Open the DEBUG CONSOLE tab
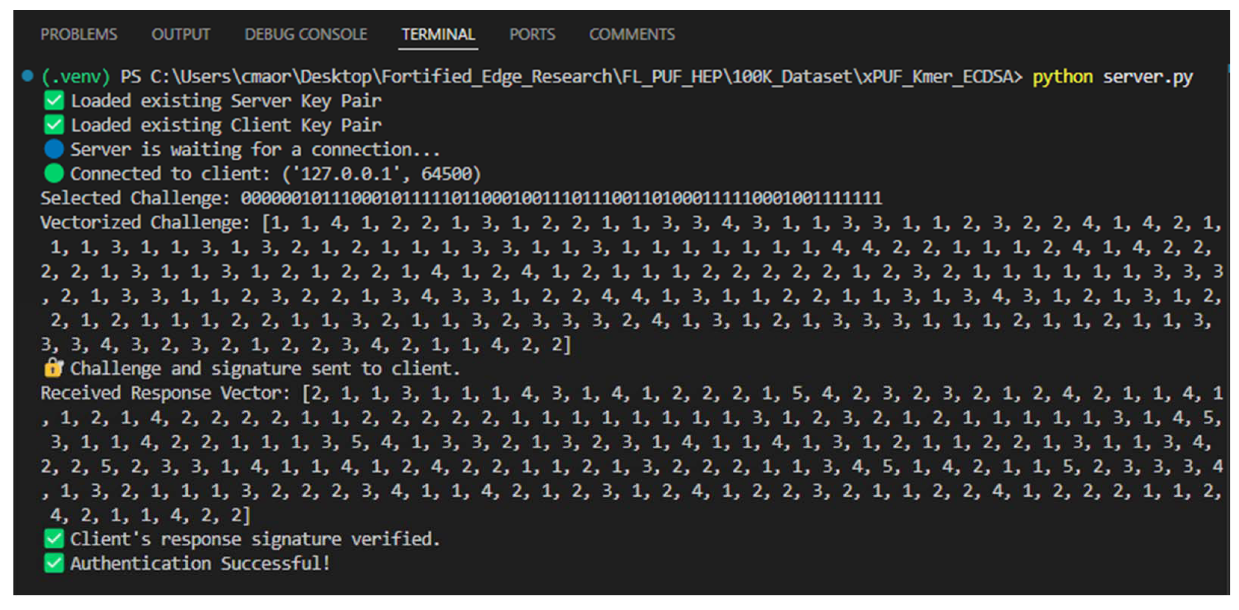This screenshot has height=610, width=1239. coord(305,34)
